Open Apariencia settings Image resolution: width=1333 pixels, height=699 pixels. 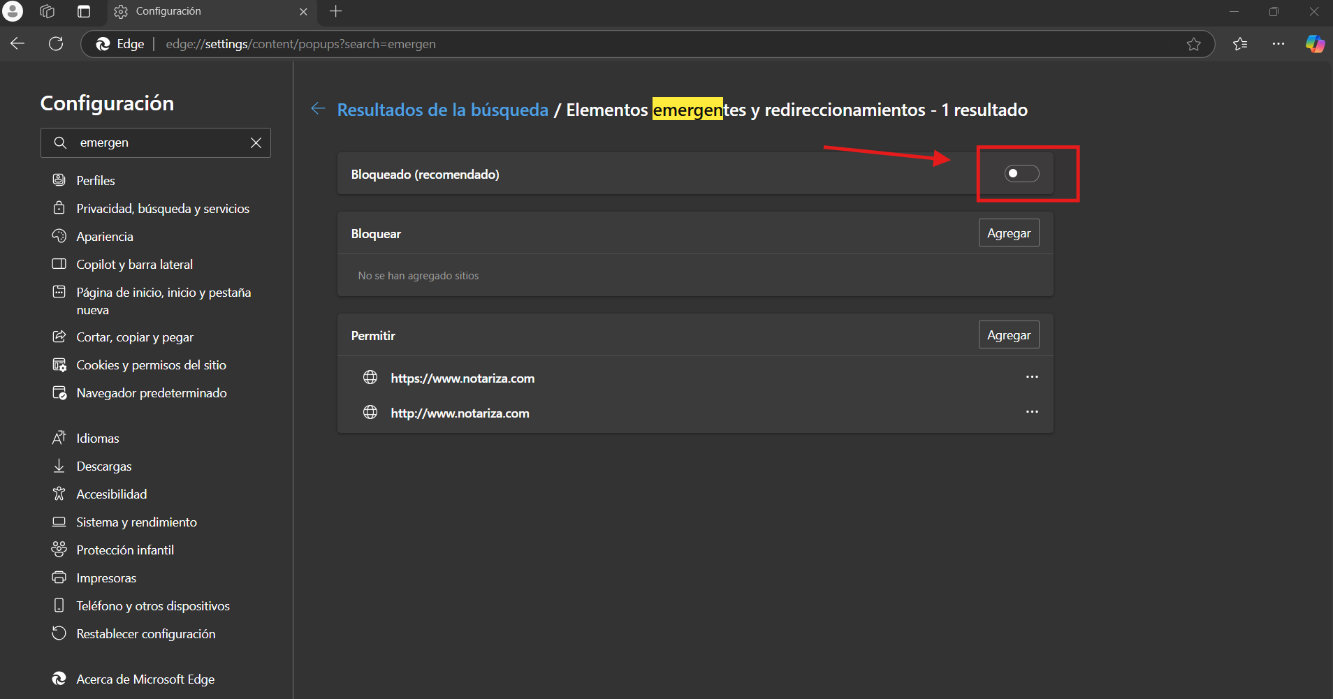[104, 236]
